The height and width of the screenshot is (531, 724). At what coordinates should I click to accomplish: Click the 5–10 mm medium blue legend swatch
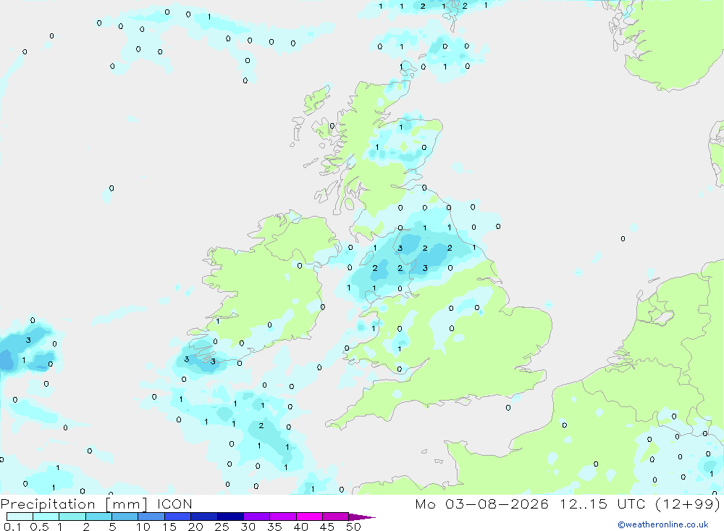pos(125,517)
